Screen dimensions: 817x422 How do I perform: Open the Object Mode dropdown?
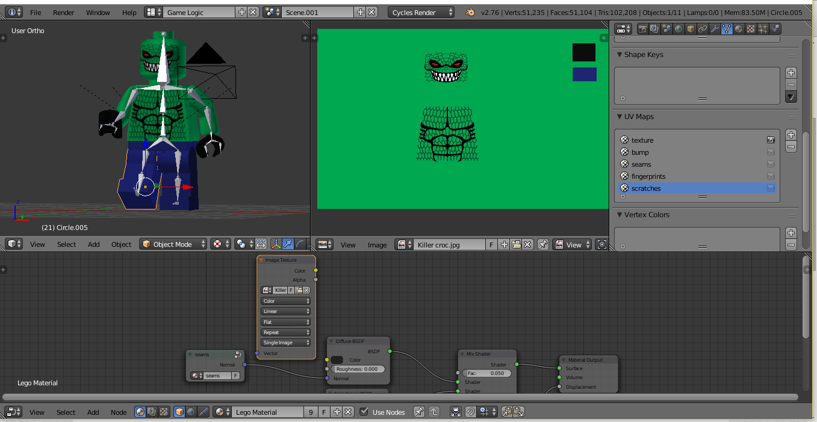(173, 244)
